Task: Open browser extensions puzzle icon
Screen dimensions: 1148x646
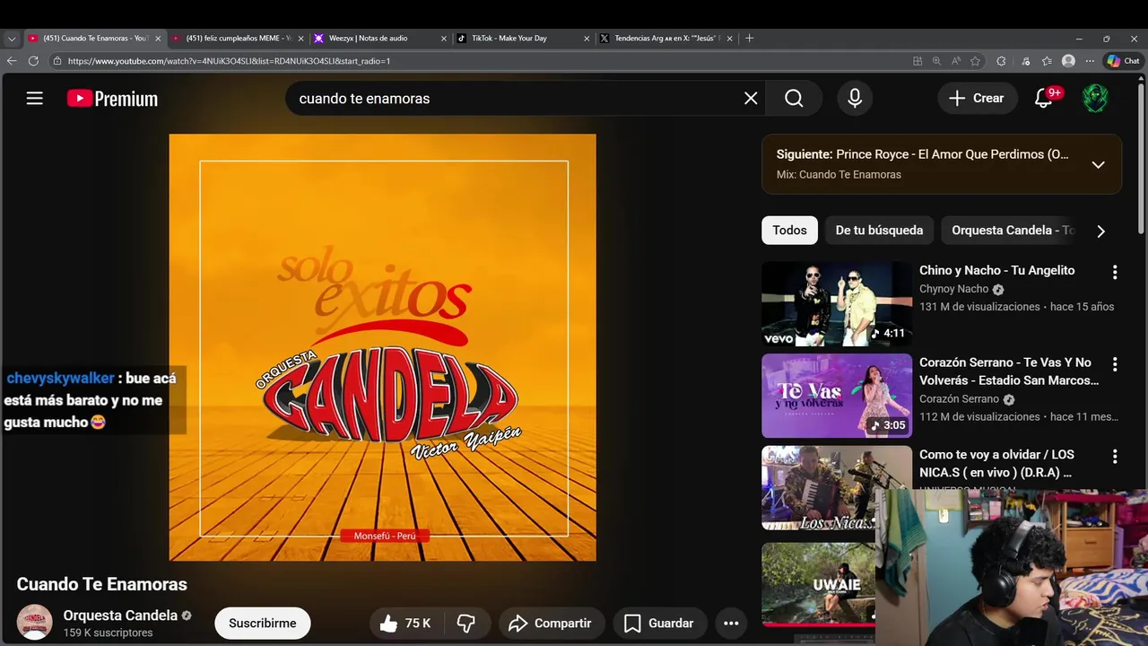Action: [x=1001, y=61]
